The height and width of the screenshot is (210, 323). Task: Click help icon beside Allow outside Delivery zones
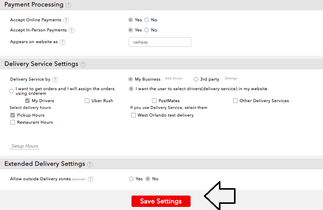91,179
